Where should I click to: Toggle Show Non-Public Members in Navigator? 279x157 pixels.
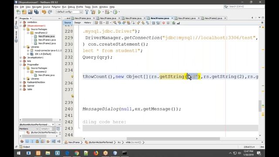pyautogui.click(x=37, y=141)
